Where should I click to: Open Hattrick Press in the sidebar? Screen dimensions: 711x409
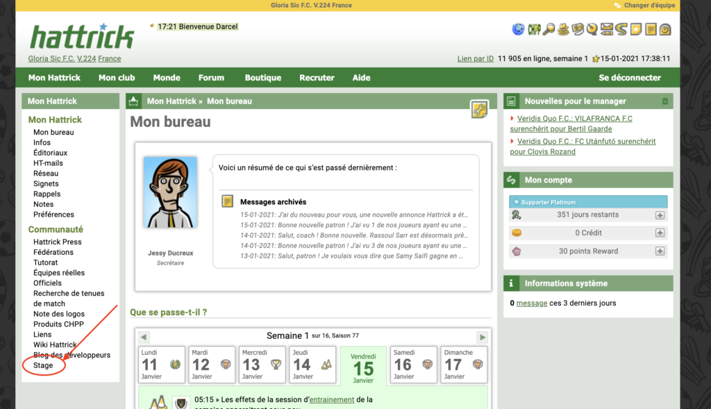tap(57, 242)
